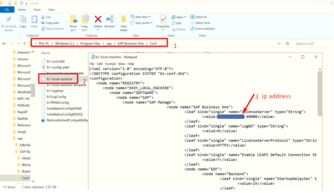This screenshot has height=193, width=334.
Task: Click navigation pane scroll down arrow
Action: (x=33, y=181)
